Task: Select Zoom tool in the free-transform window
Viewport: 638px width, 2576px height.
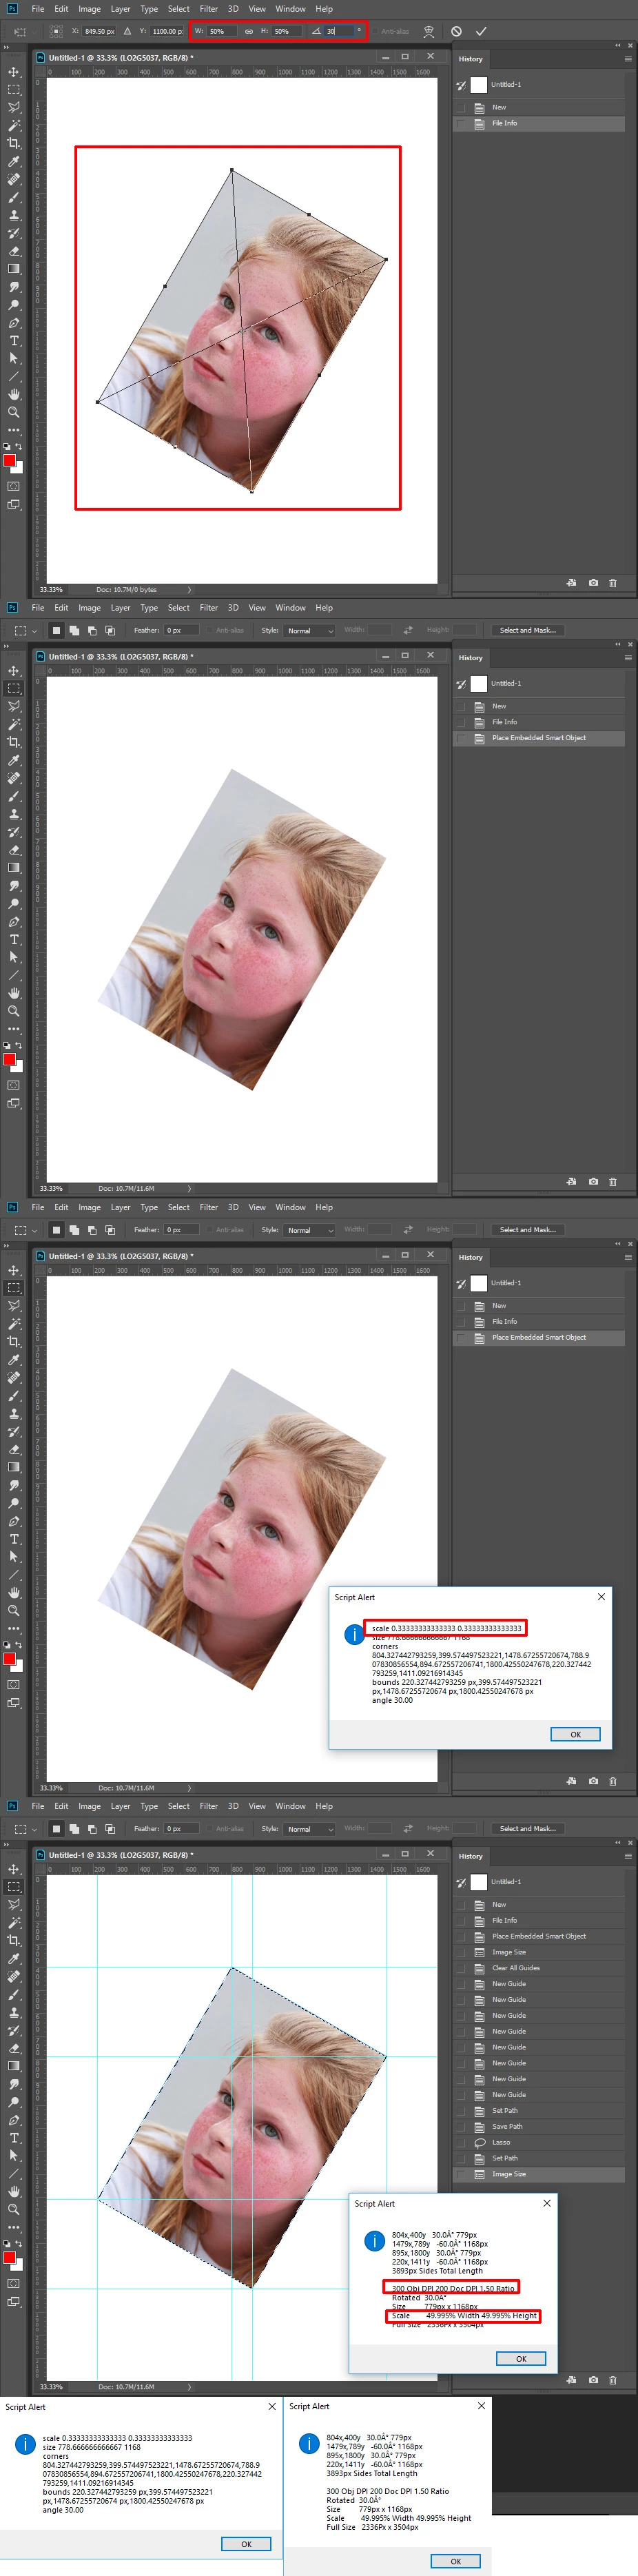Action: (x=14, y=412)
